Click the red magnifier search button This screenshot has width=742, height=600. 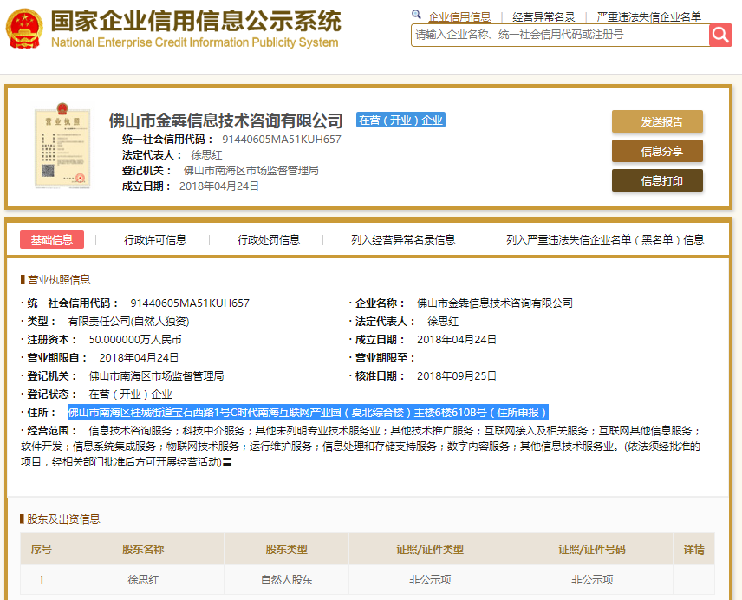pos(720,35)
